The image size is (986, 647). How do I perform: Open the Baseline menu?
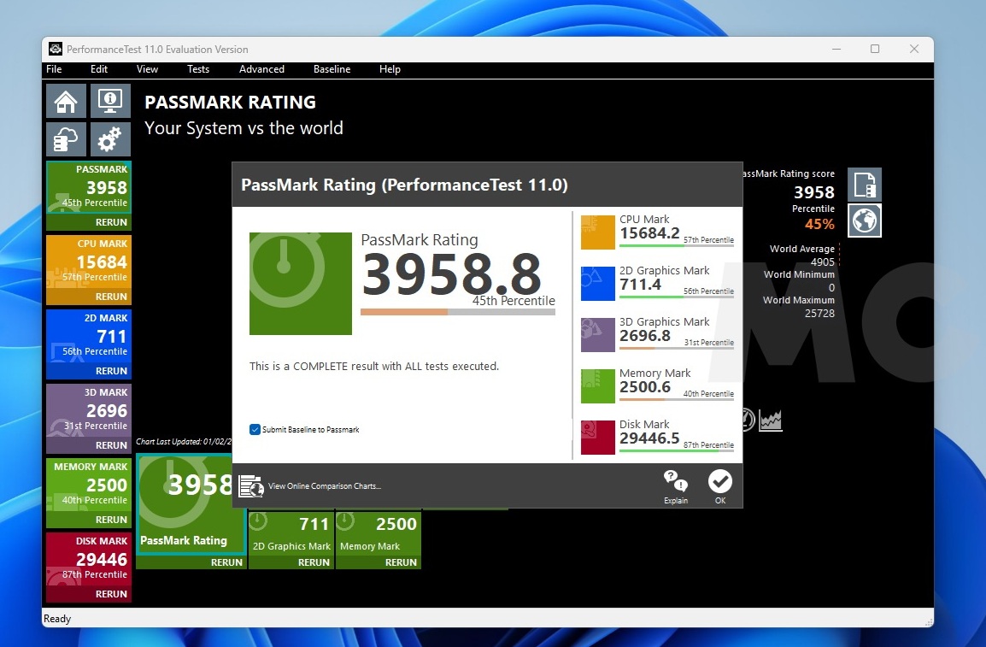(x=332, y=69)
